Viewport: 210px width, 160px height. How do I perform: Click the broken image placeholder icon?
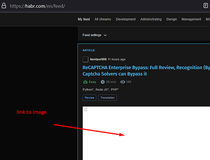click(85, 109)
